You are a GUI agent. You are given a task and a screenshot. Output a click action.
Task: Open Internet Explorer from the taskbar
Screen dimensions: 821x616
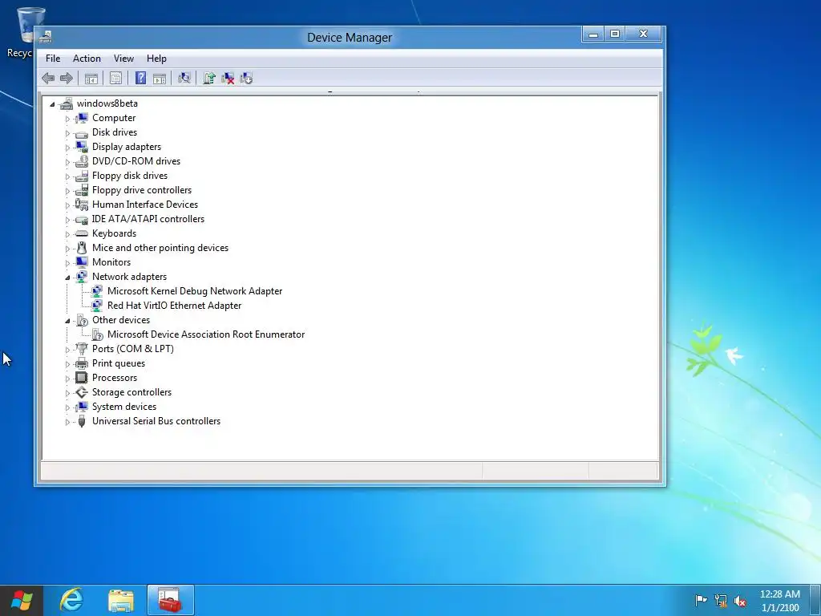(71, 600)
